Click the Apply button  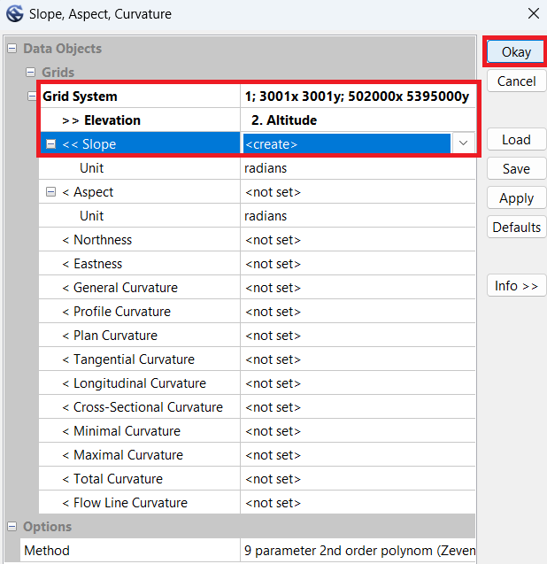coord(516,197)
